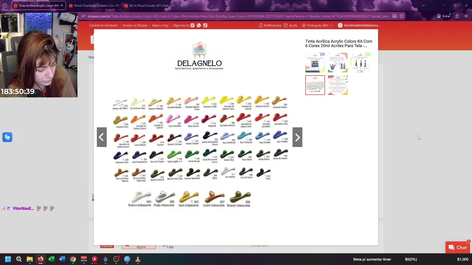This screenshot has height=265, width=472.
Task: Open the Central do Vendedor link
Action: click(104, 25)
